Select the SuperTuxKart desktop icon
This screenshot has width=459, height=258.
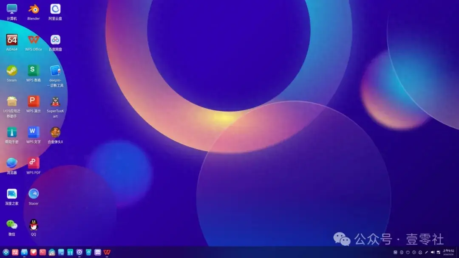click(55, 107)
